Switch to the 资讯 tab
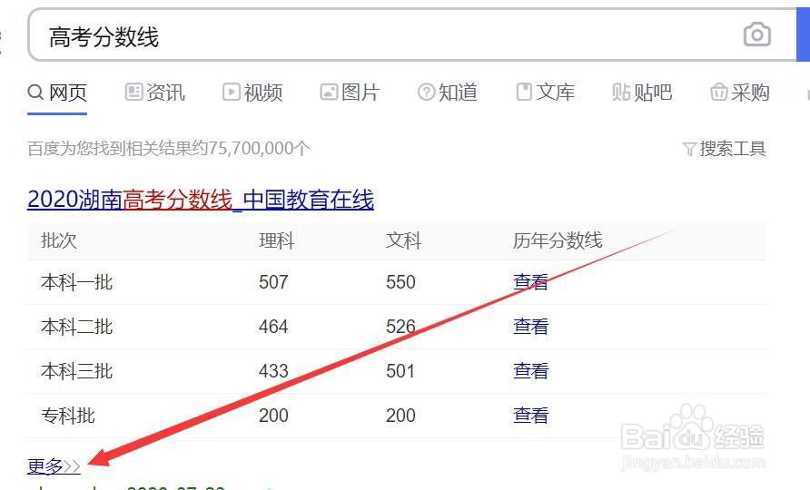Screen dimensions: 810x490 click(155, 93)
